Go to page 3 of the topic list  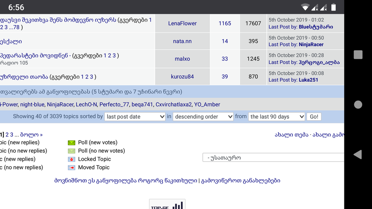(x=12, y=135)
